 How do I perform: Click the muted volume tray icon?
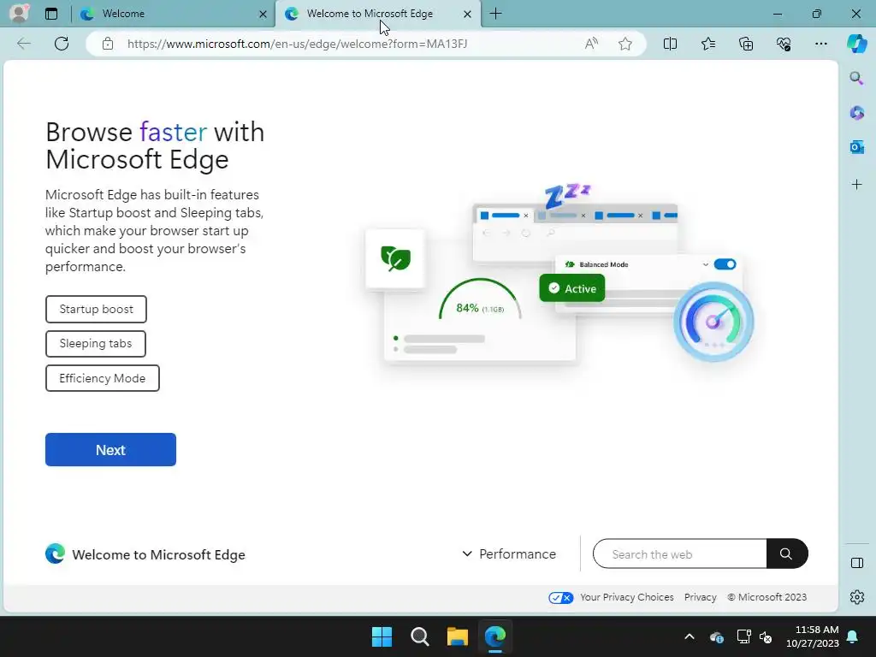[766, 636]
